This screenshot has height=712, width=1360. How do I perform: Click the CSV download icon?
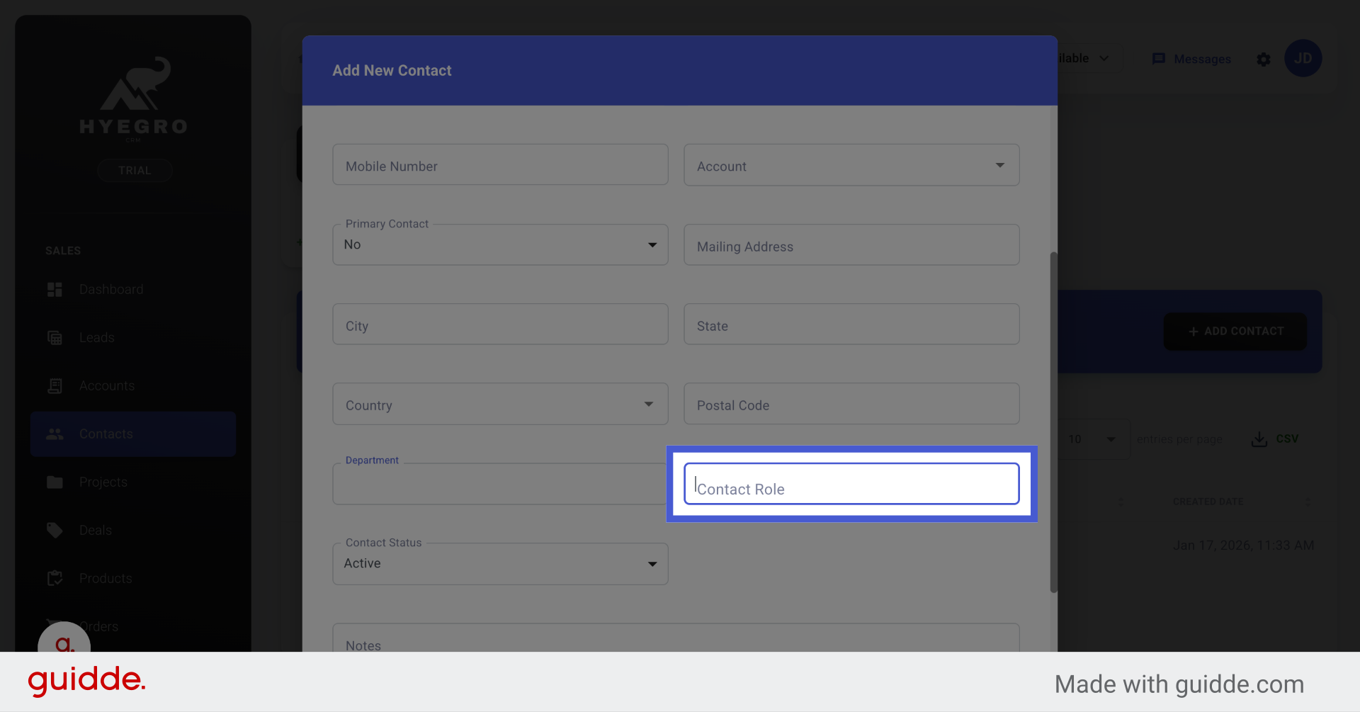pos(1259,439)
